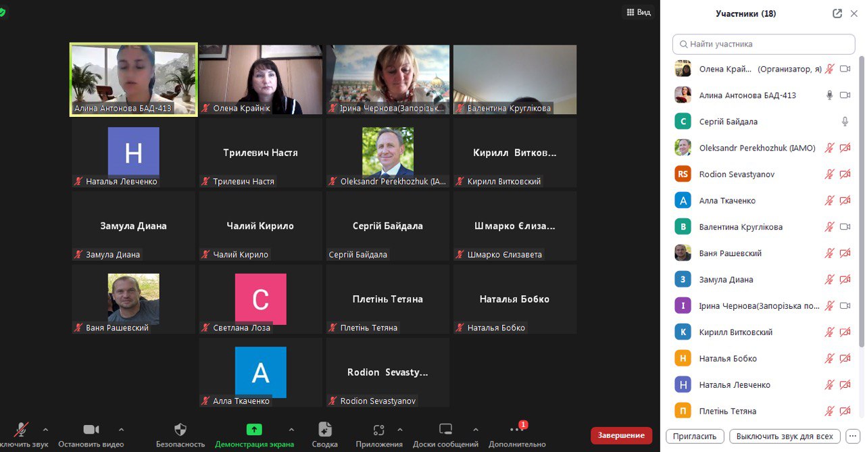Open the Приложения apps icon
The image size is (865, 452).
click(378, 430)
